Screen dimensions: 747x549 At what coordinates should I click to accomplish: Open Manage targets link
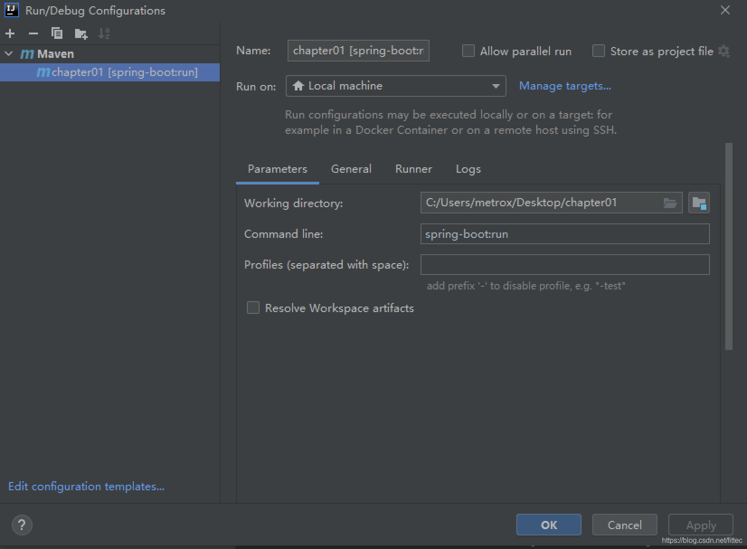[x=565, y=86]
